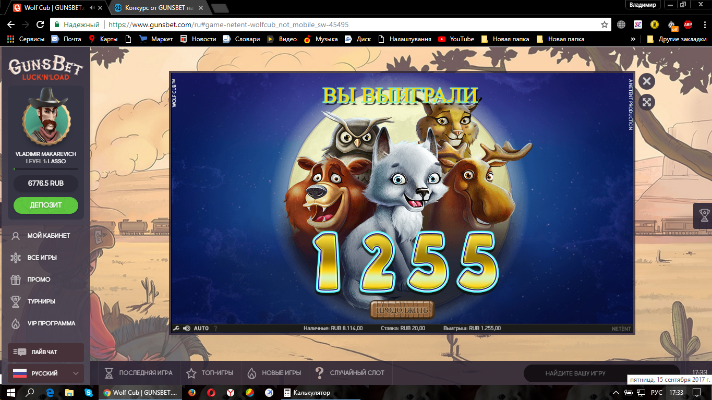Open the Почта mail bookmark
This screenshot has height=400, width=712.
click(x=66, y=39)
